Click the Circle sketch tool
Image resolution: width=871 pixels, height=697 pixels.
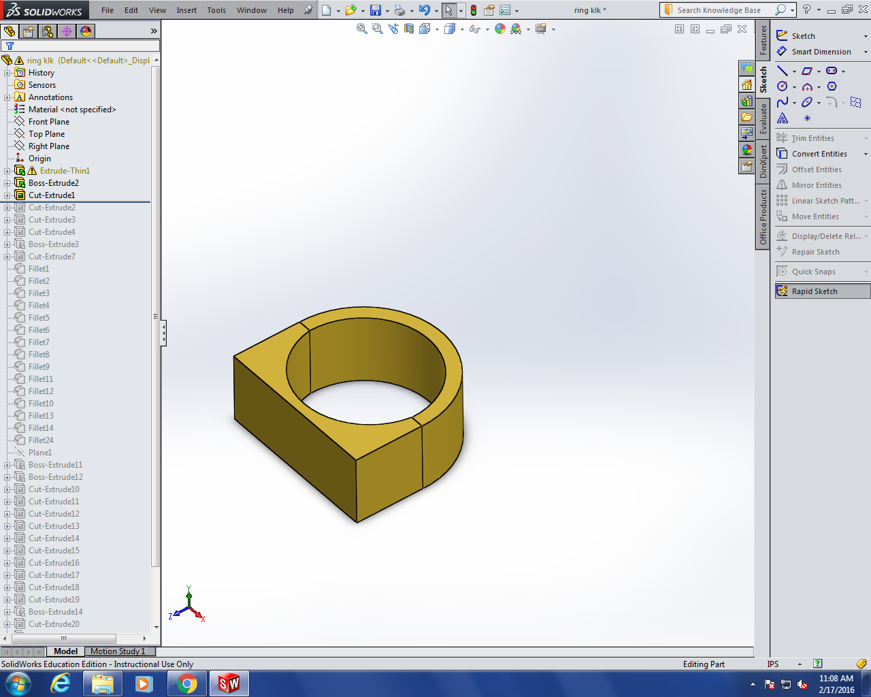(783, 86)
